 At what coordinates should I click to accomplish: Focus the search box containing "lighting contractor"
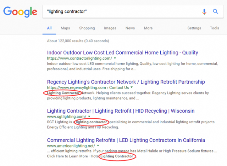pyautogui.click(x=133, y=12)
